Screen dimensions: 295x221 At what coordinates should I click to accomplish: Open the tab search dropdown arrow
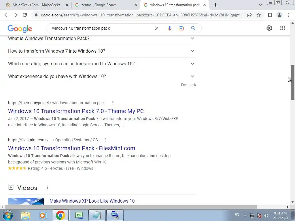(x=260, y=5)
